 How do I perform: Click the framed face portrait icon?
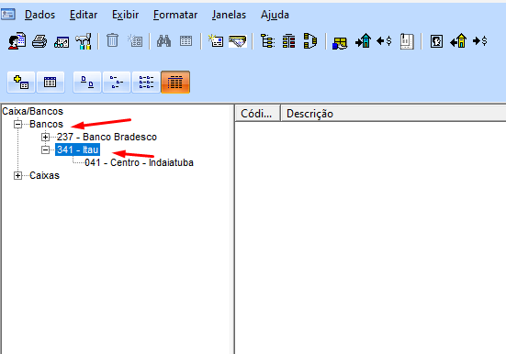pyautogui.click(x=436, y=41)
